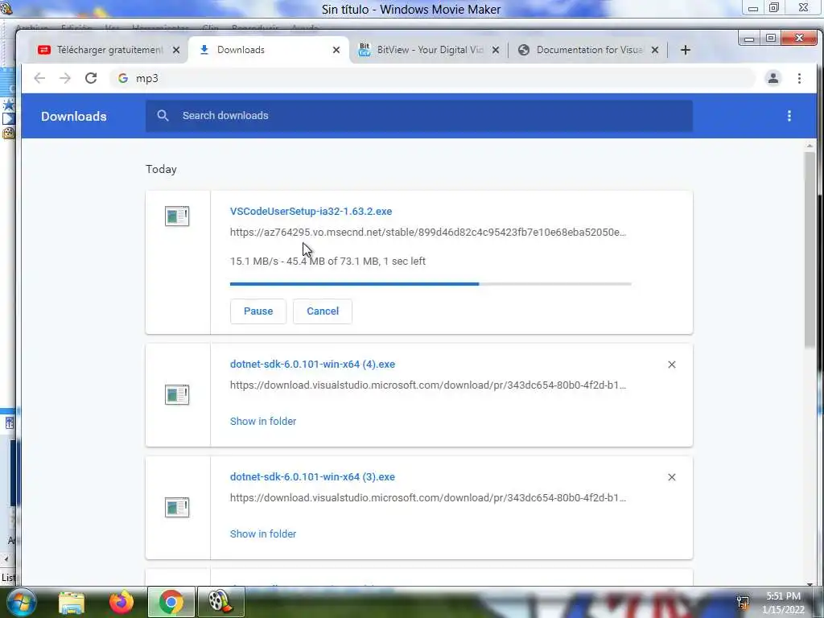Click the downloads page vertical scrollbar
824x618 pixels.
click(x=810, y=250)
